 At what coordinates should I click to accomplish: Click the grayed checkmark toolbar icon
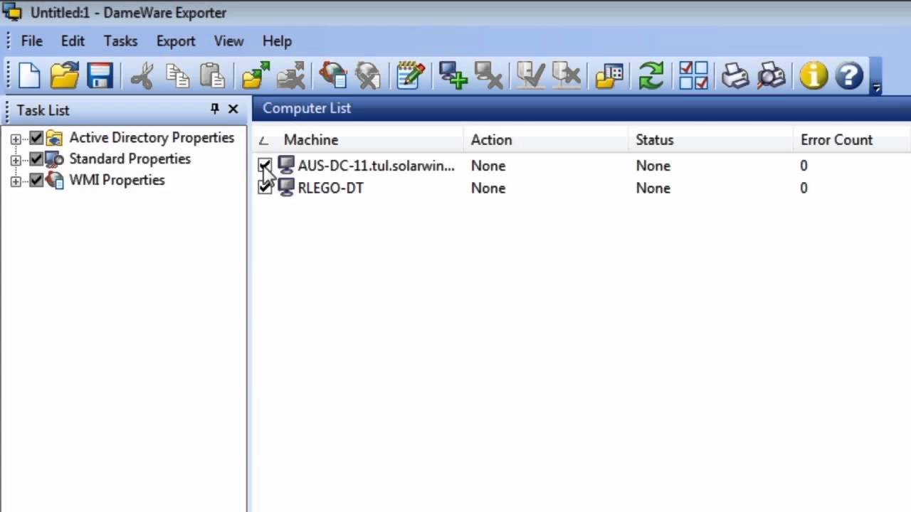click(x=530, y=75)
